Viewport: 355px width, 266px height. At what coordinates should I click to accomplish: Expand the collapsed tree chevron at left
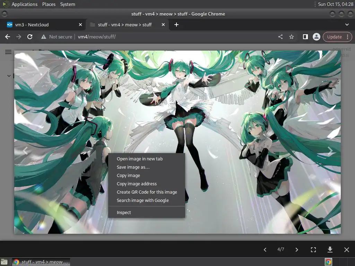pos(9,76)
